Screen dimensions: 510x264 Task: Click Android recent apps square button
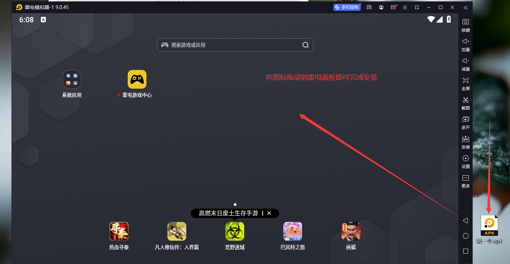coord(465,251)
